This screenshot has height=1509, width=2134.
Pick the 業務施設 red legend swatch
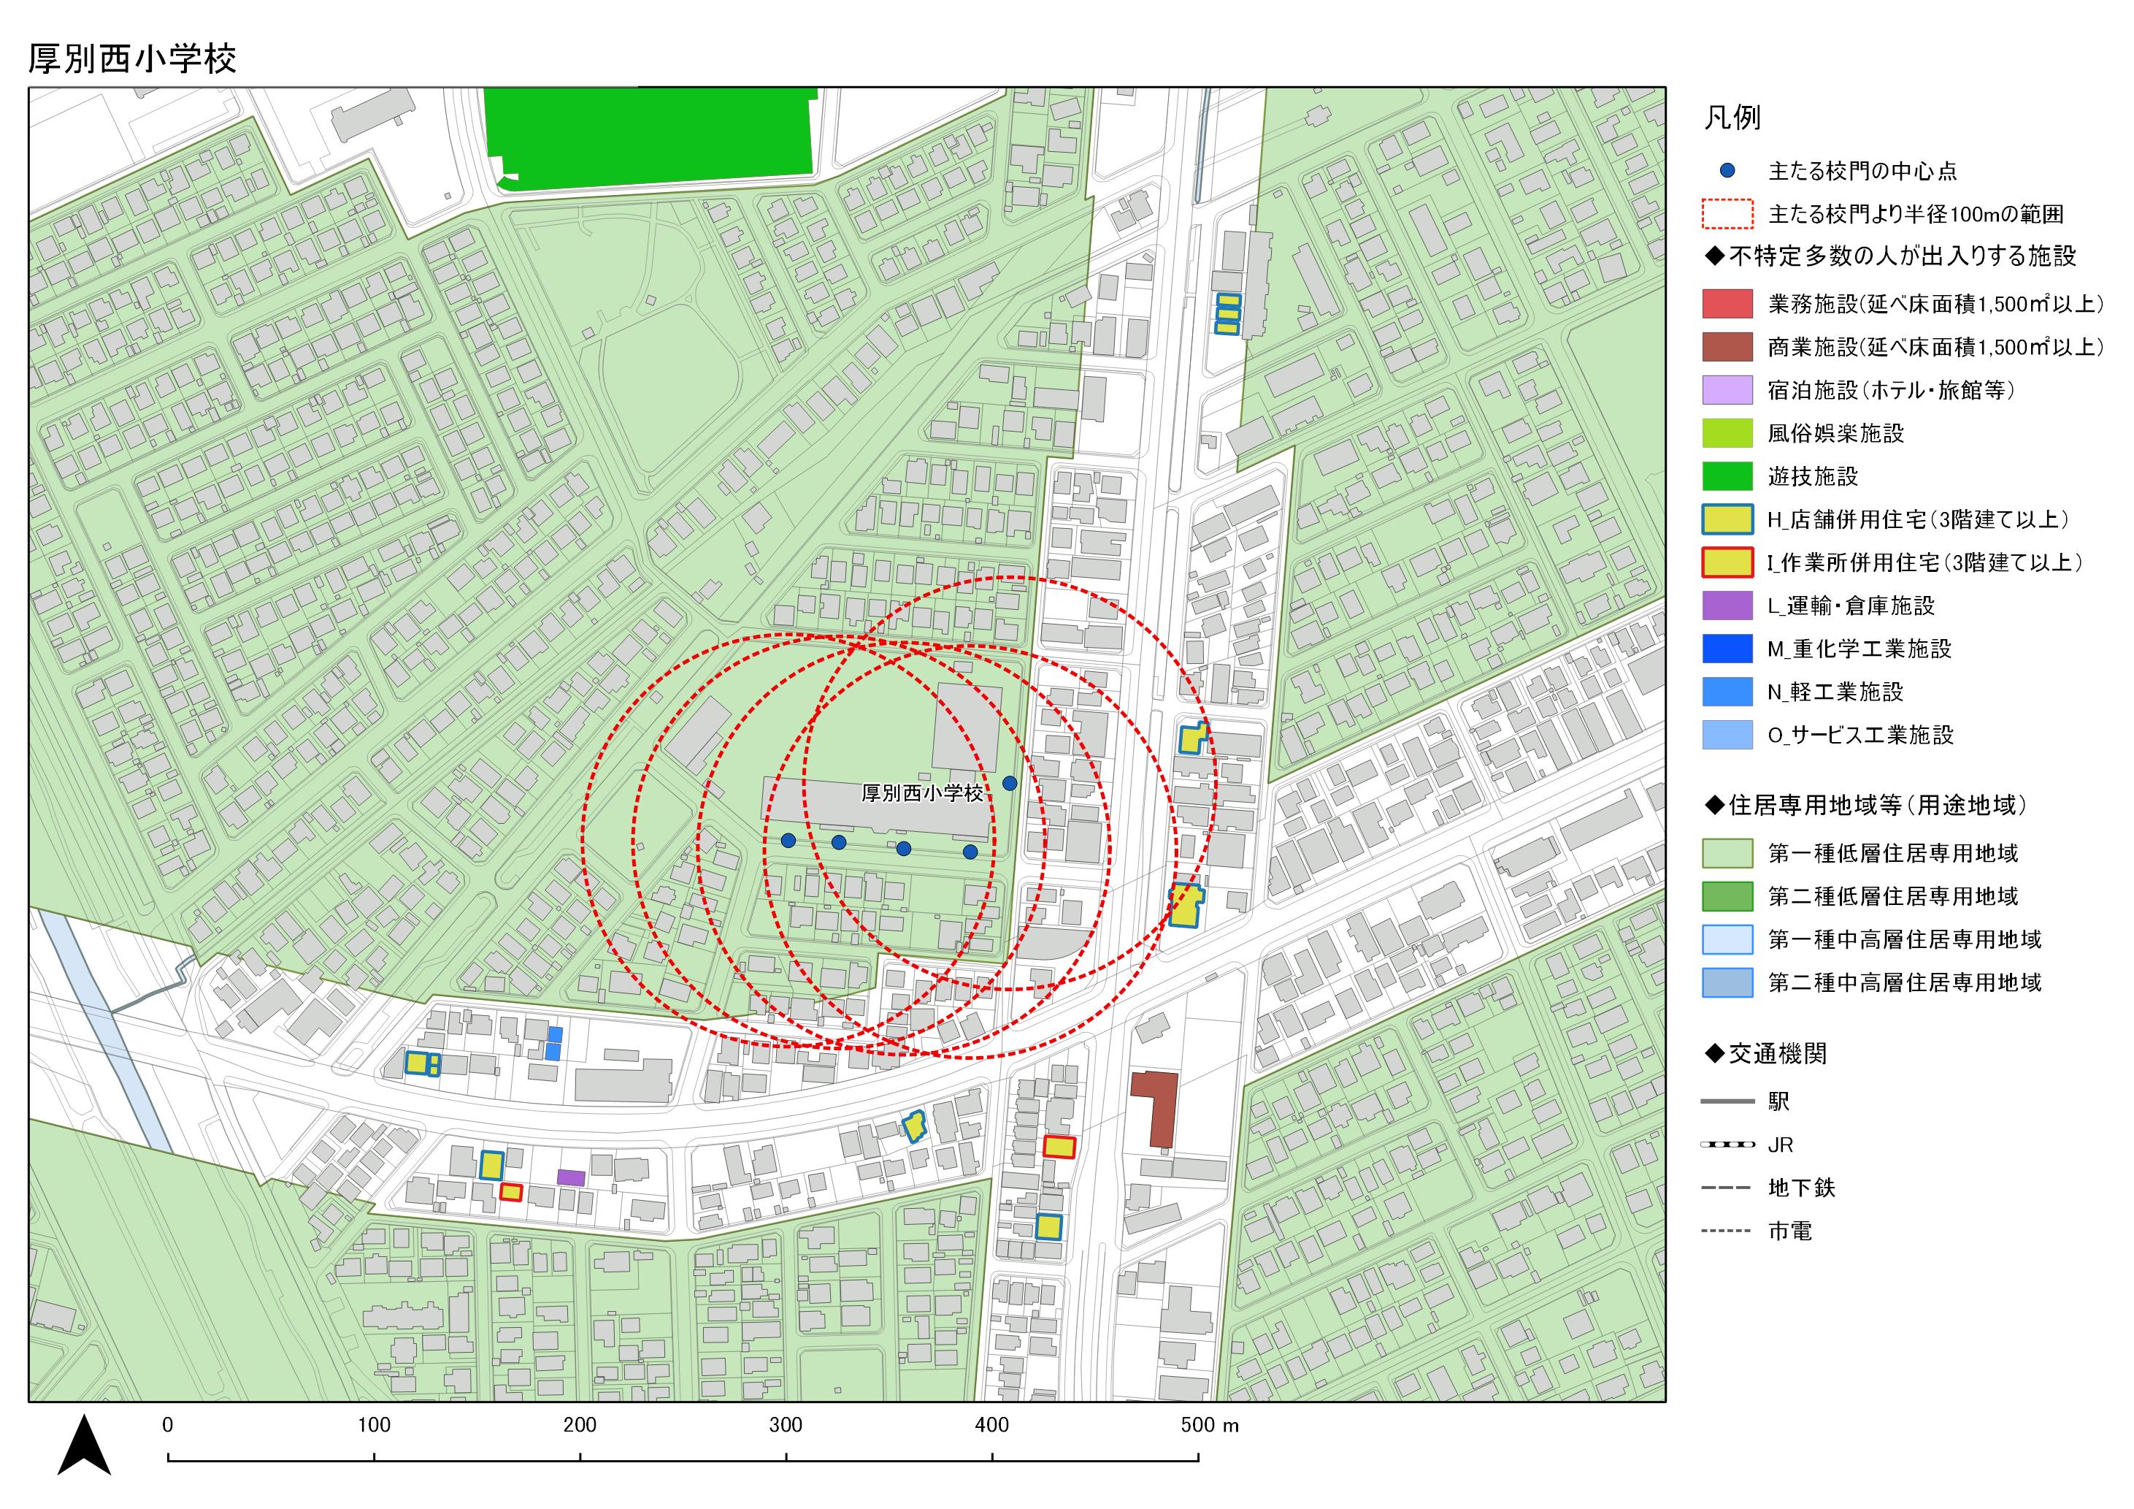[1727, 303]
